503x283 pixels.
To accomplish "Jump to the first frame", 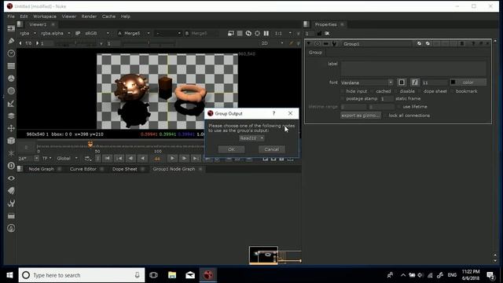I will pos(108,158).
